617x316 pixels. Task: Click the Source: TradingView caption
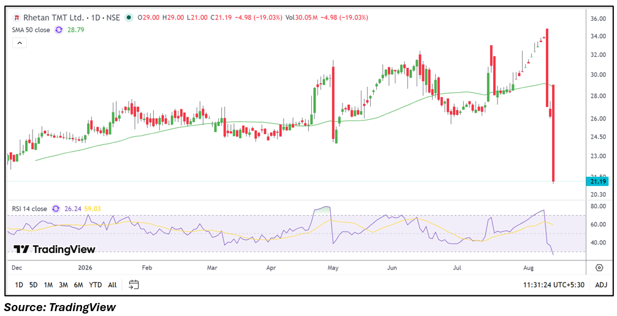60,307
